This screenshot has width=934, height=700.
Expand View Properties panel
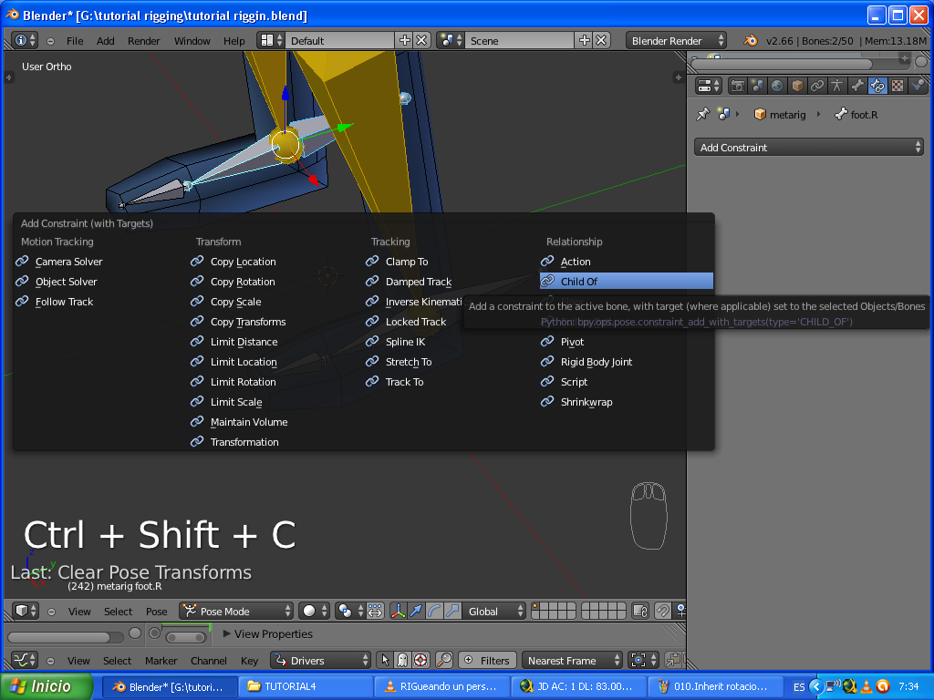click(268, 634)
